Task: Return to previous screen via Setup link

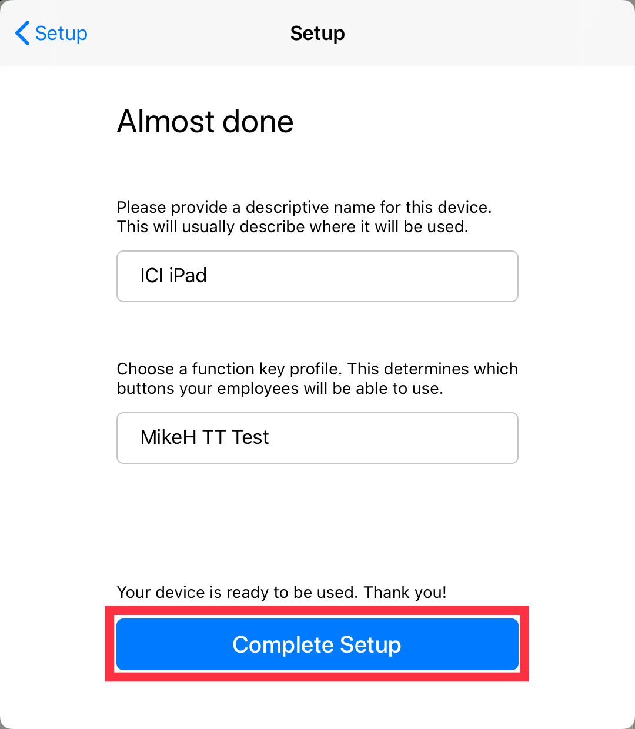Action: (x=61, y=34)
